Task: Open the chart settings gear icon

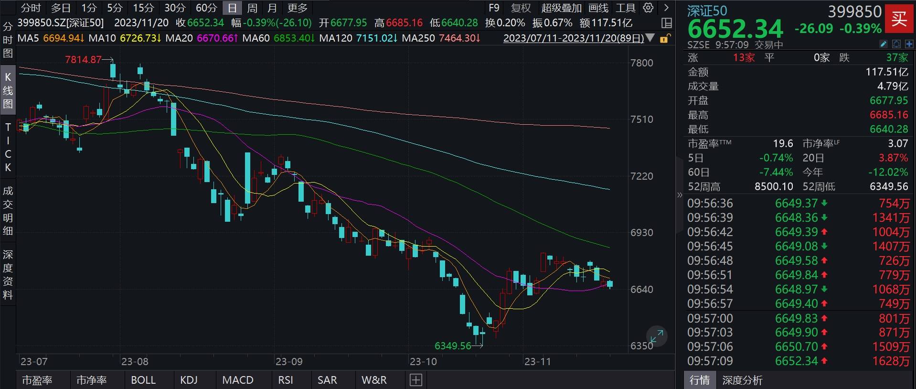Action: (648, 8)
